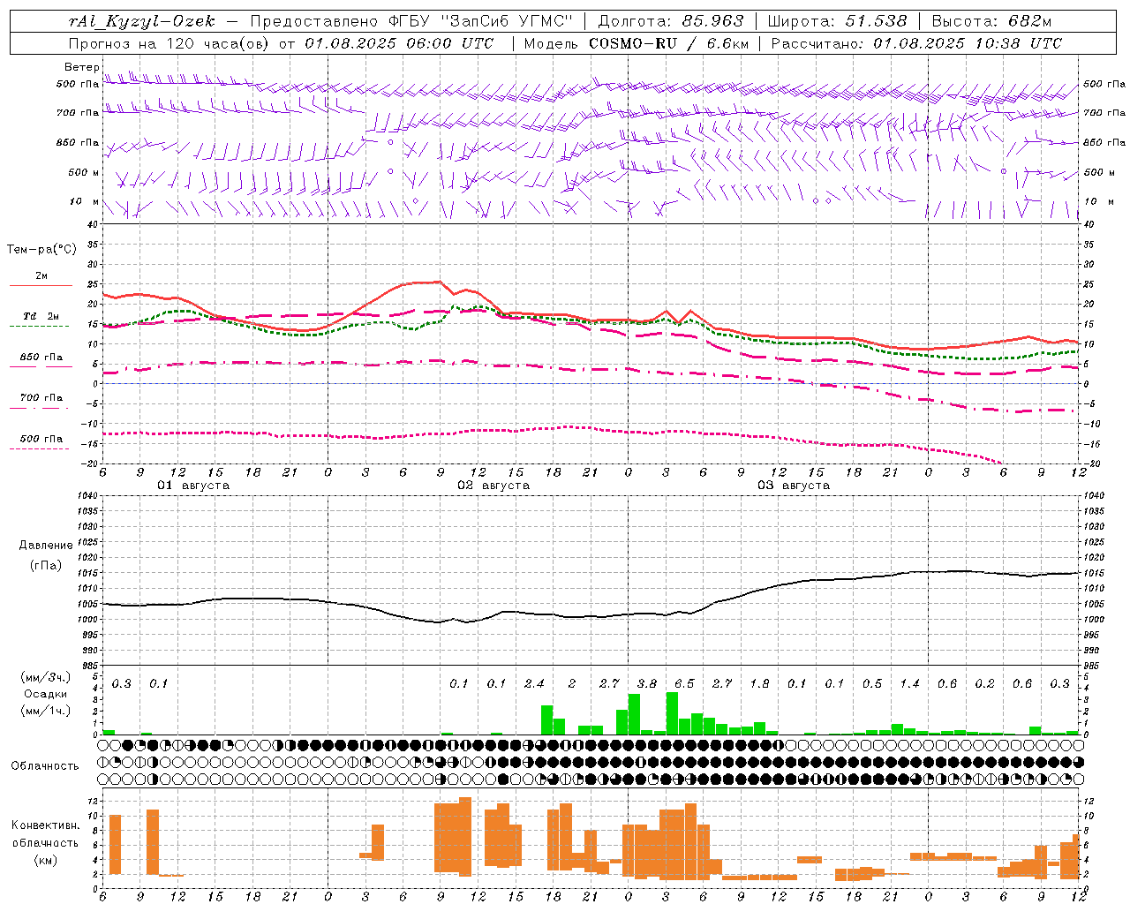
Task: Click the 01 августа date label
Action: tap(193, 486)
